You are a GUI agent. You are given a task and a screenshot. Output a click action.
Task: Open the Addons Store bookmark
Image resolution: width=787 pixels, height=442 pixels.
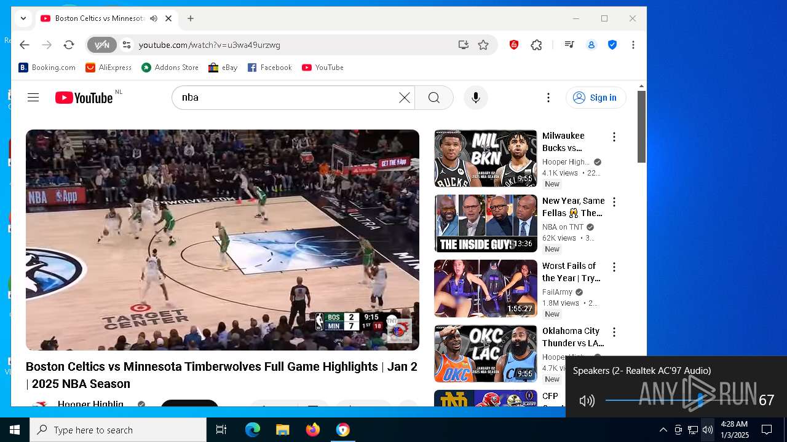tap(170, 68)
